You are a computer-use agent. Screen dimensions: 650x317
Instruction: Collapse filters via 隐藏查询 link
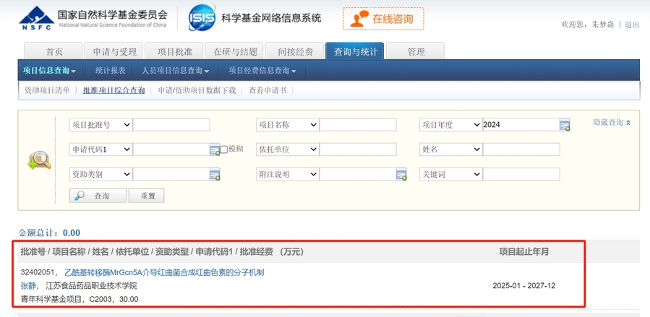pyautogui.click(x=611, y=123)
